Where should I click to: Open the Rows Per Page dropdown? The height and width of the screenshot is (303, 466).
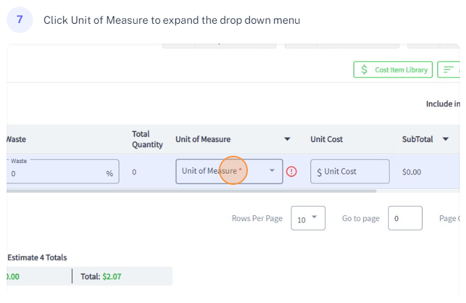(x=308, y=218)
